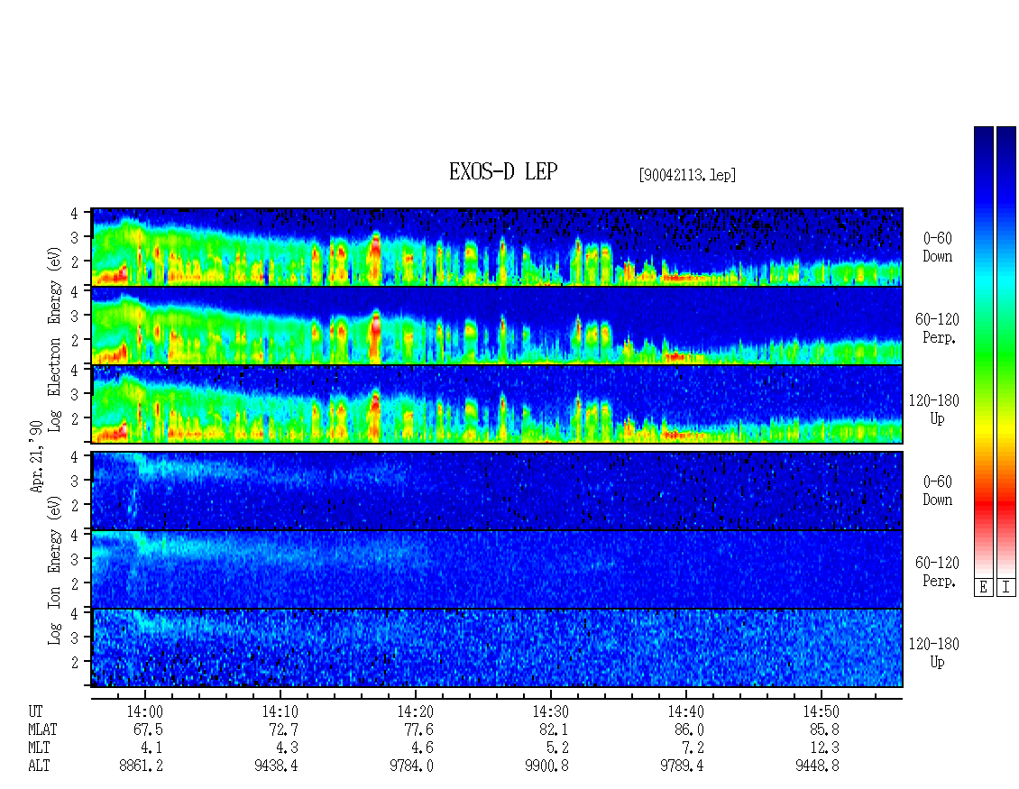Image resolution: width=1019 pixels, height=789 pixels.
Task: Click the ALT value 9438.4
Action: tap(276, 766)
